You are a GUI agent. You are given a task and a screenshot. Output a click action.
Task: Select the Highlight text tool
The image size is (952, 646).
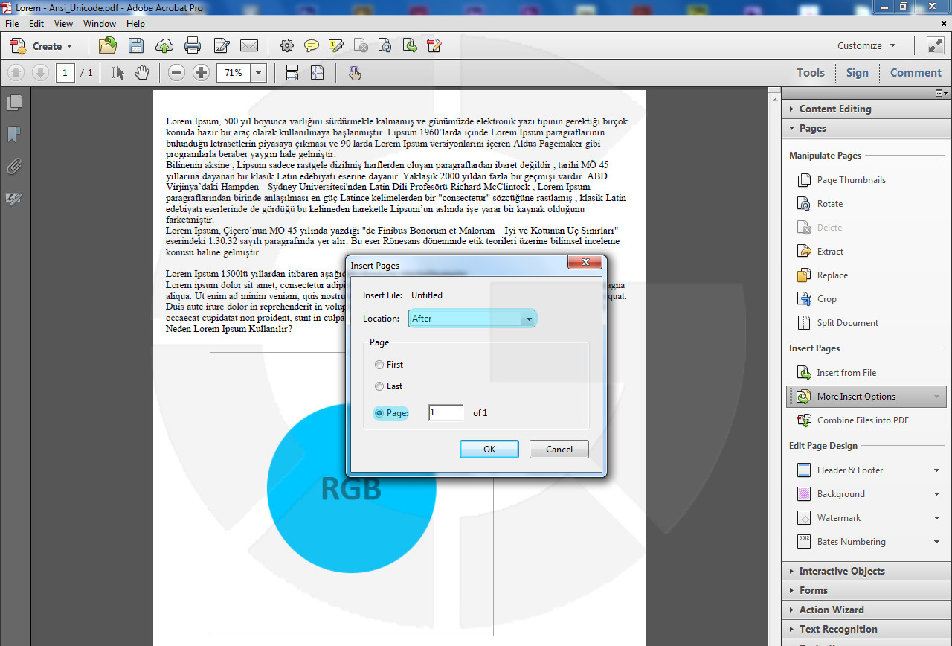(335, 46)
